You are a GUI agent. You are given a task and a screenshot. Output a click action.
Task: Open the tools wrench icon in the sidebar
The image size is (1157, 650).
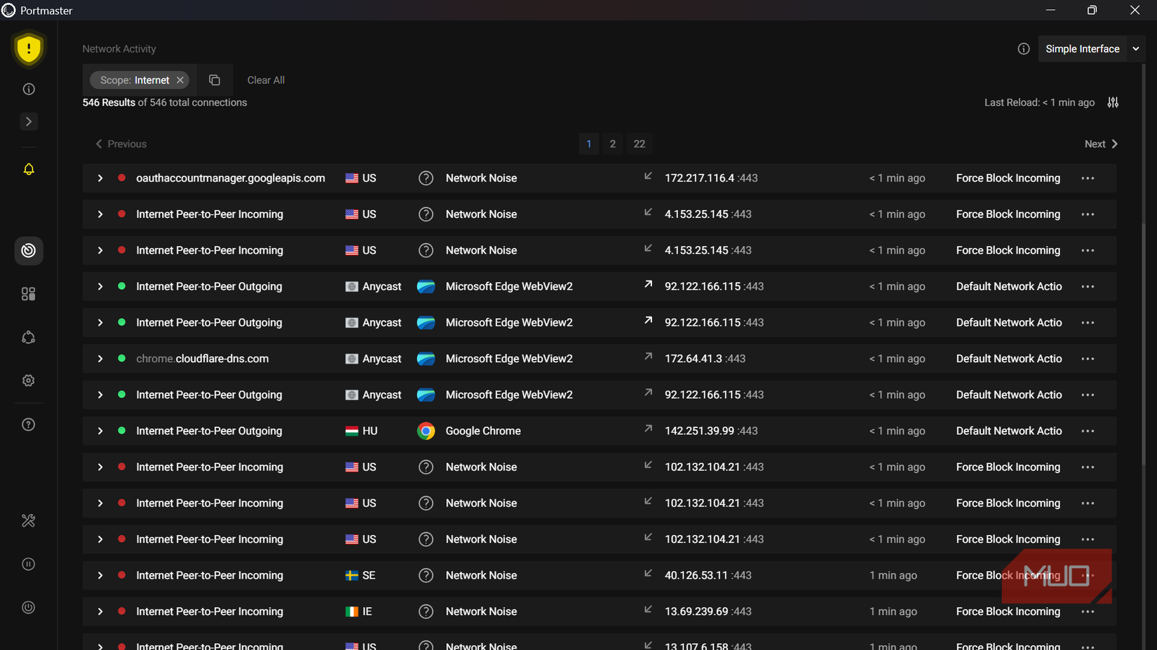(x=29, y=520)
